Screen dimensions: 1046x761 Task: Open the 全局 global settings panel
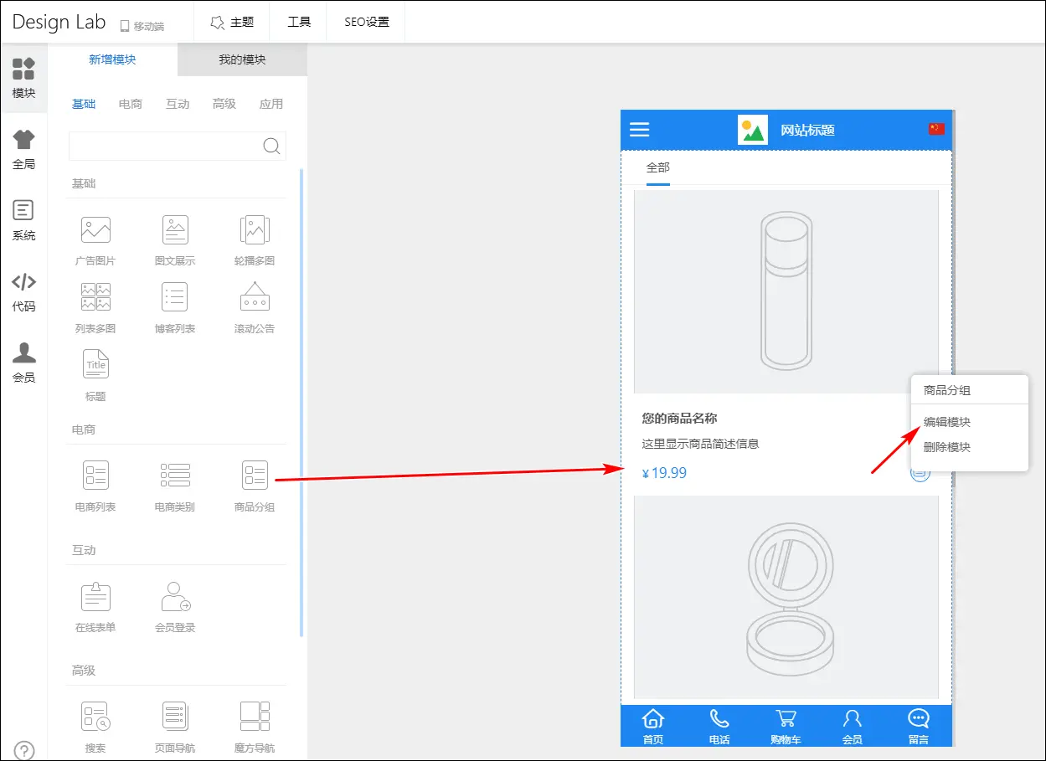click(x=23, y=150)
